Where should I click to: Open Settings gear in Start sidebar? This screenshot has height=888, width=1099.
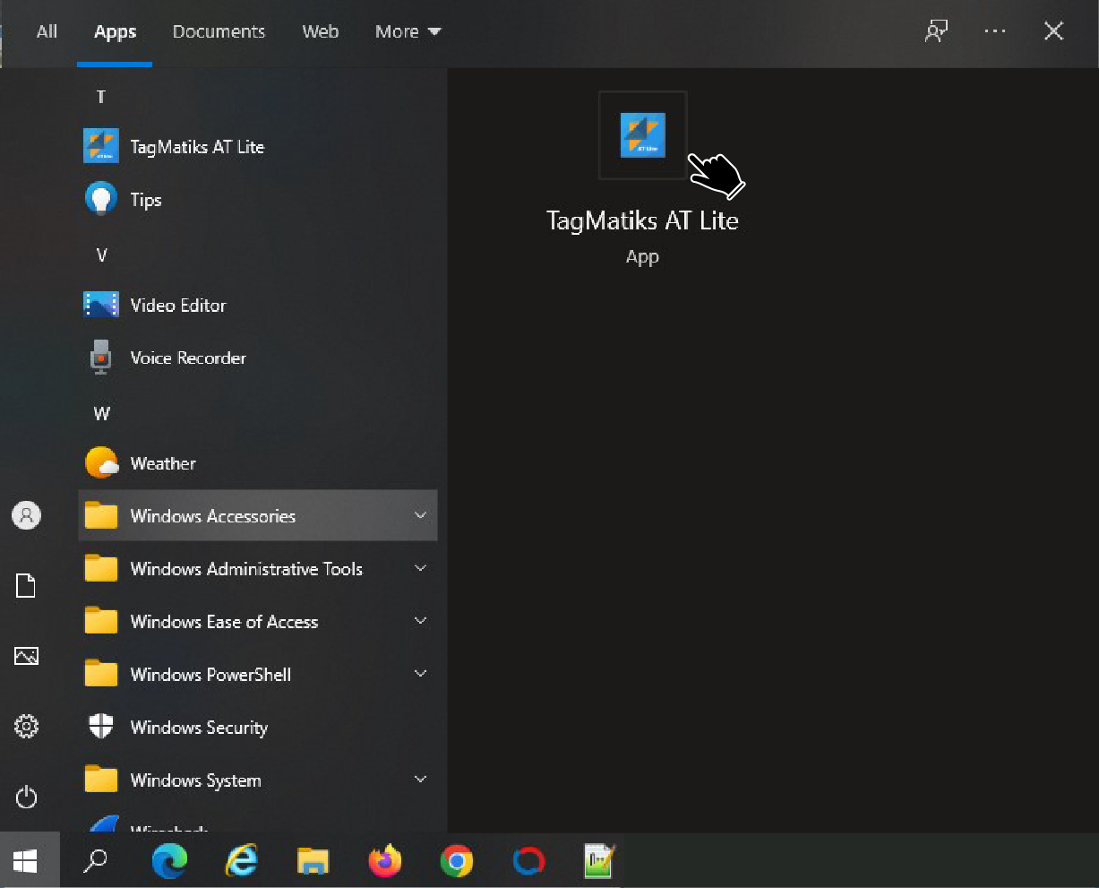[27, 727]
